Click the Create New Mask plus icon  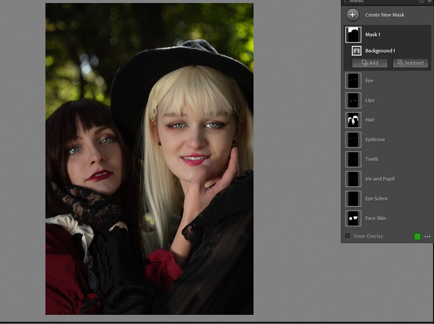pos(353,15)
